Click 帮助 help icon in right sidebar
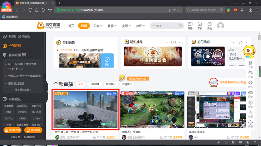 [250, 104]
